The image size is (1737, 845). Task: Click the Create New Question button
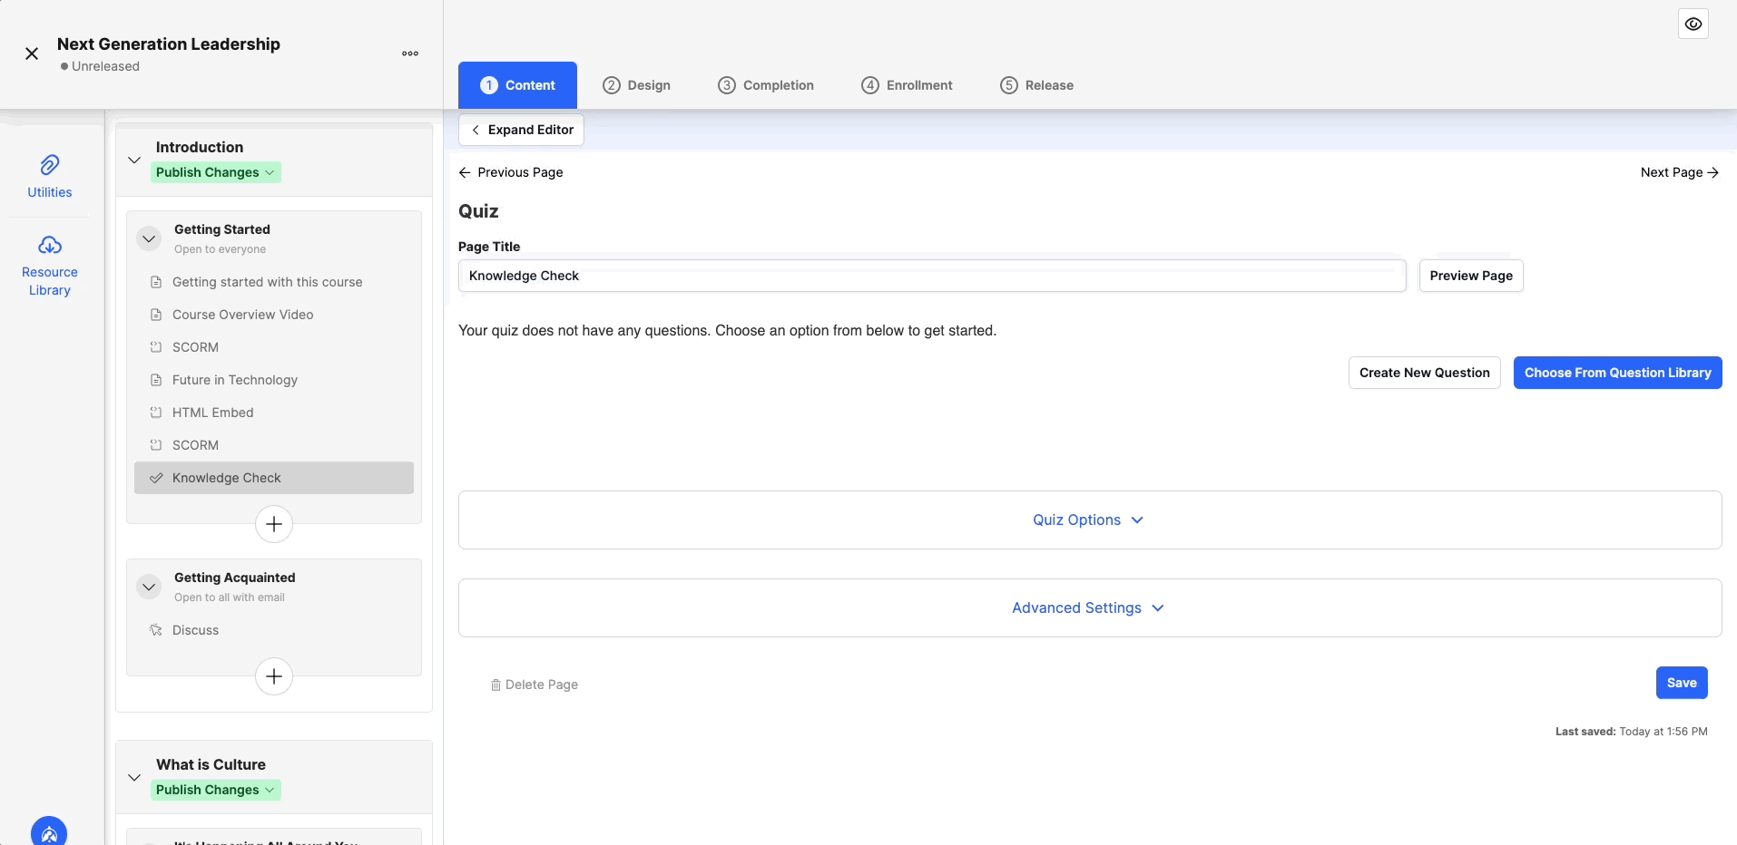(x=1424, y=373)
